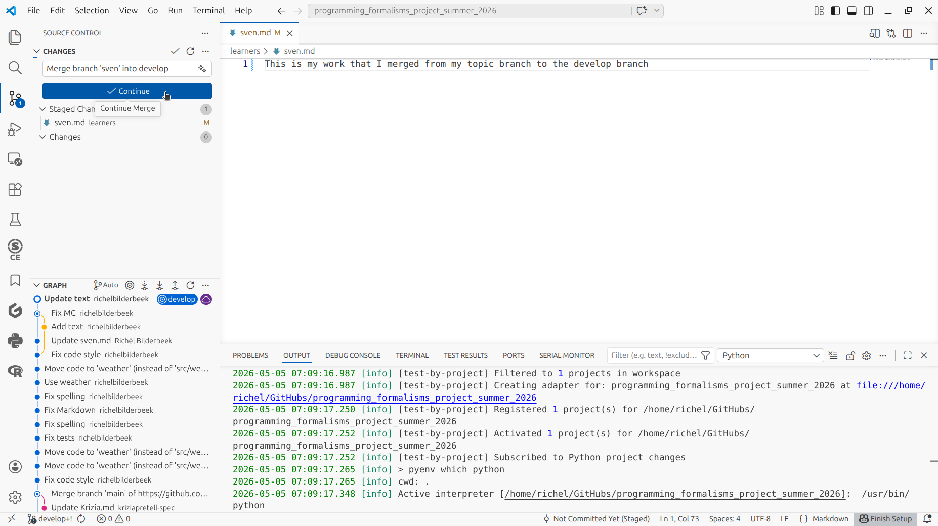Open the Selection menu
The image size is (938, 526).
(x=92, y=11)
